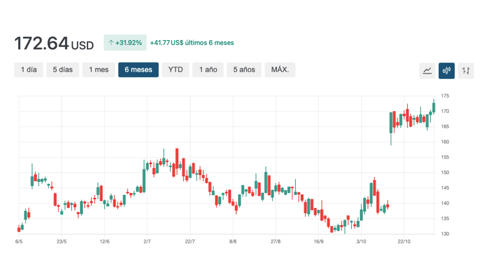Choose the 1 año time range

[208, 70]
